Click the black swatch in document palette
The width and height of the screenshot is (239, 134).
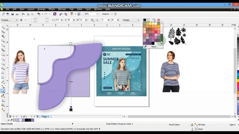coord(27,120)
